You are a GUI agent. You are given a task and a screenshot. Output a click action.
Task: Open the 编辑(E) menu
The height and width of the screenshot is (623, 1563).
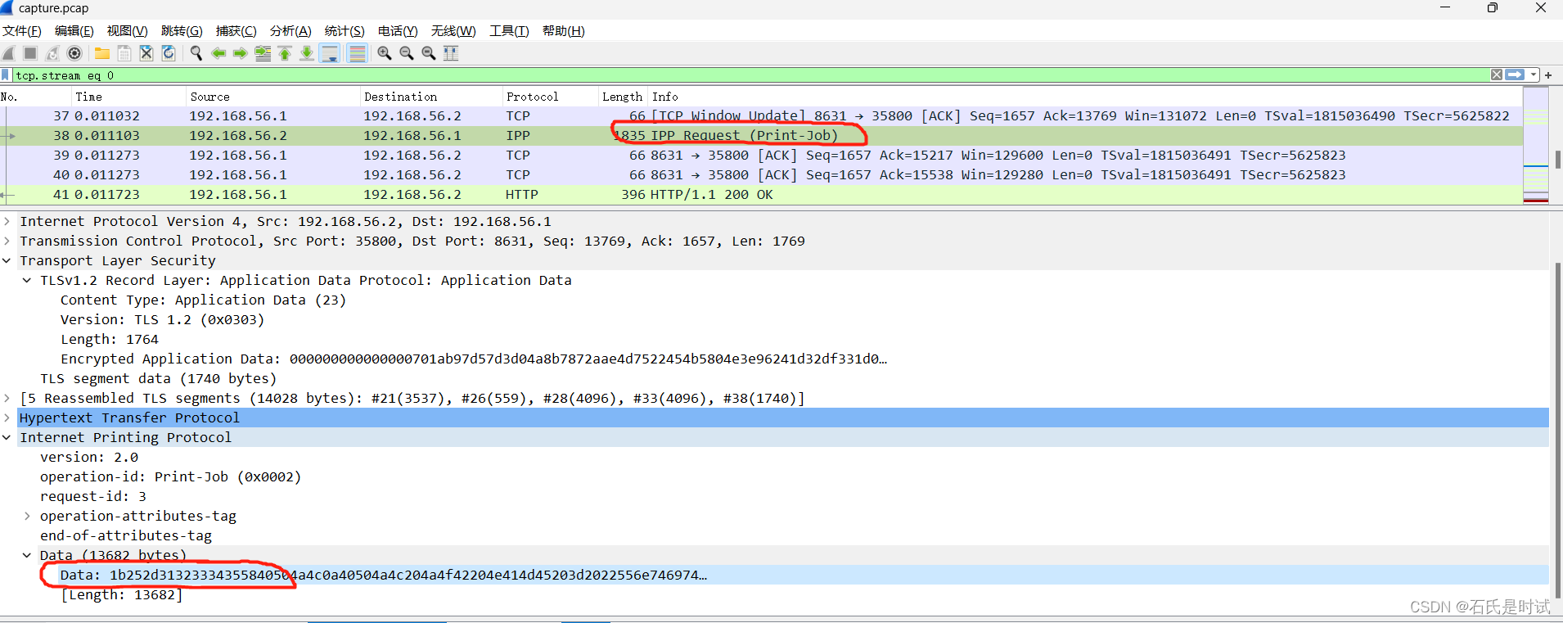point(74,31)
